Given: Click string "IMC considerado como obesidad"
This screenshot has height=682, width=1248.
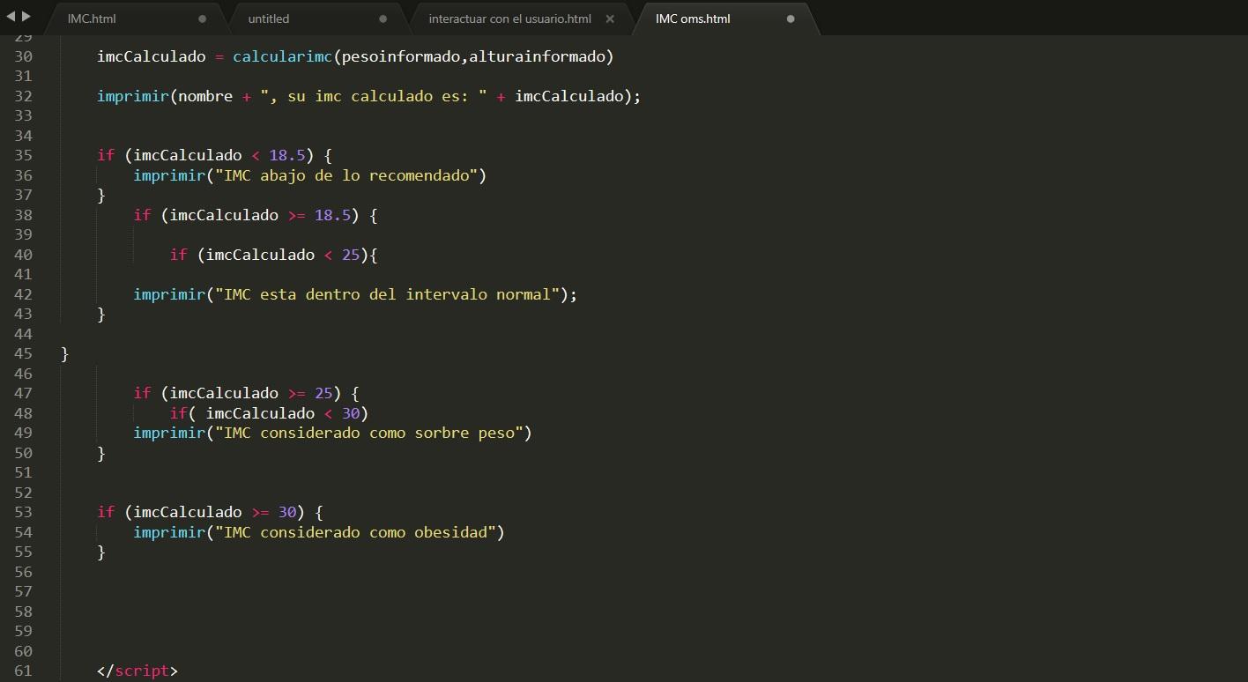Looking at the screenshot, I should click(x=355, y=532).
